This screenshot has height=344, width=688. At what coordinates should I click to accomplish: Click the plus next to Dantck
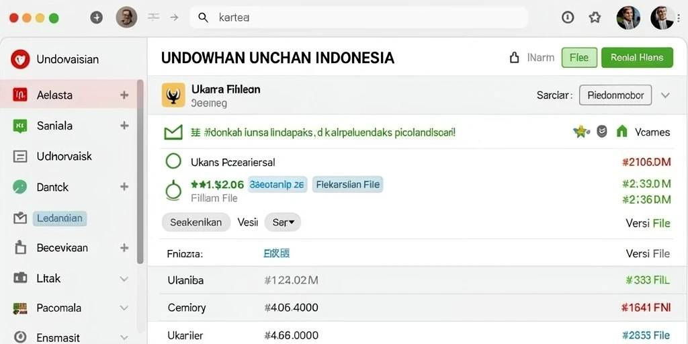tap(124, 187)
